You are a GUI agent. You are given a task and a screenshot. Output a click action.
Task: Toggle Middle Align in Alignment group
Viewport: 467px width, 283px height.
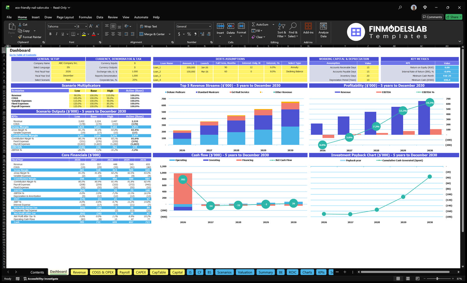point(114,26)
